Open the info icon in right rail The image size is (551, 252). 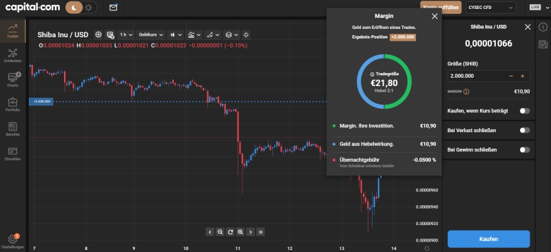[x=543, y=27]
